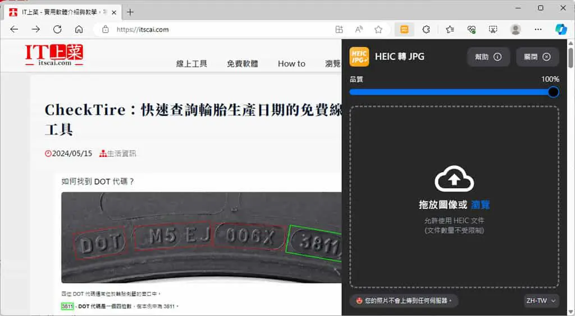This screenshot has height=316, width=575.
Task: Open the Favorites list icon
Action: (x=450, y=29)
